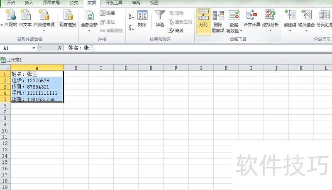This screenshot has width=332, height=190.
Task: Select row 6 header
Action: coord(5,105)
